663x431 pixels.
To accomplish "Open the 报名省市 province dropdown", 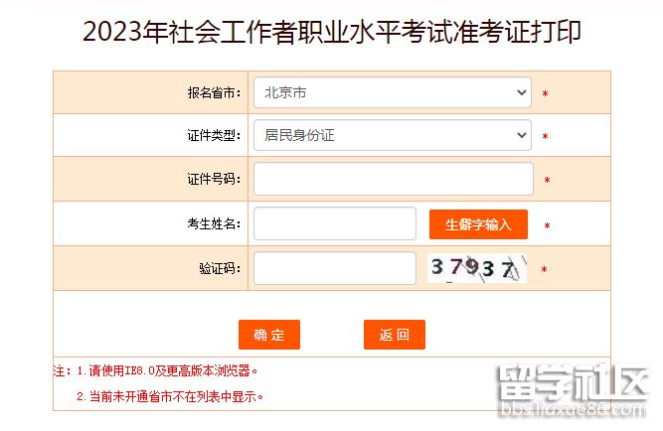I will (392, 92).
